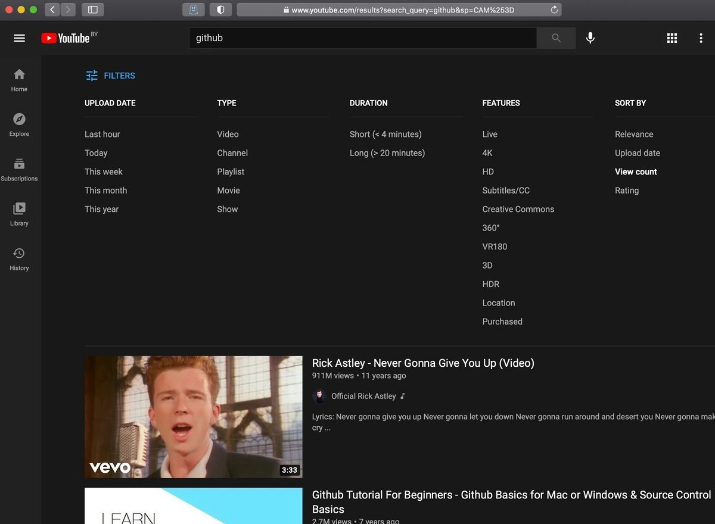Go to Home in sidebar
This screenshot has height=524, width=715.
pyautogui.click(x=19, y=80)
